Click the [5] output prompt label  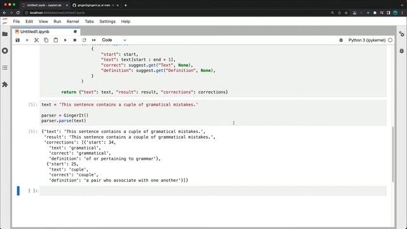coord(32,132)
